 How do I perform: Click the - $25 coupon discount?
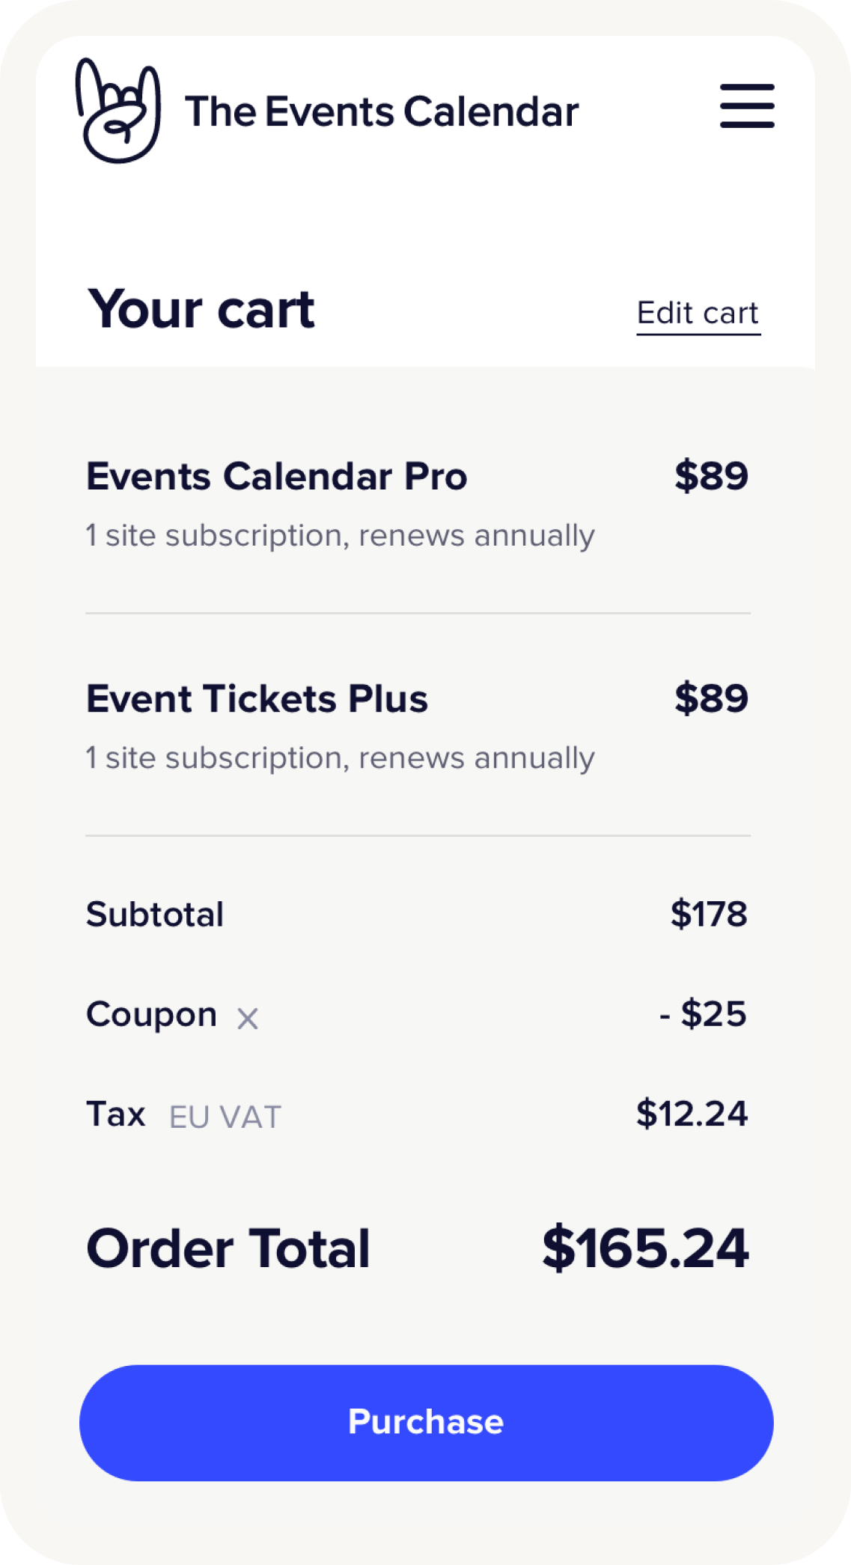[x=703, y=1014]
